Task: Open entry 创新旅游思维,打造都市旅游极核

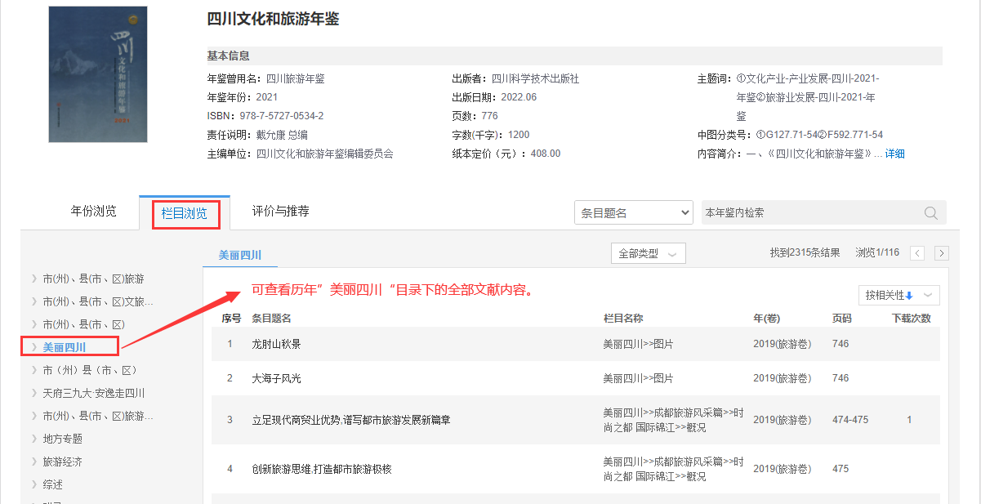Action: coord(322,469)
